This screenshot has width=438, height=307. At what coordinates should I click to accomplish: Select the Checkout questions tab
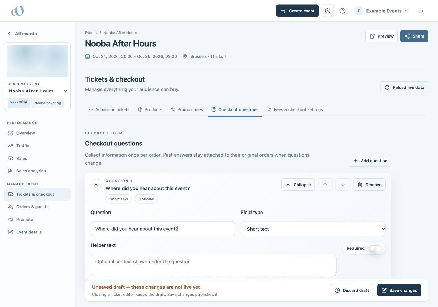(235, 109)
